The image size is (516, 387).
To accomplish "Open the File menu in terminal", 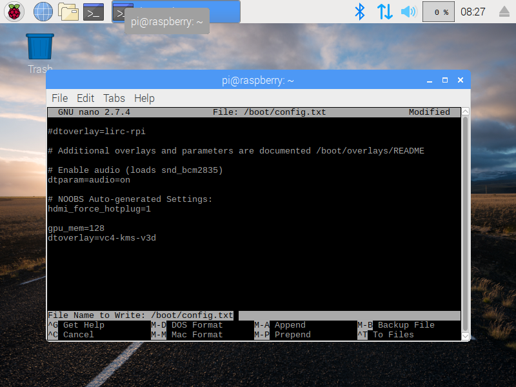I will (59, 98).
